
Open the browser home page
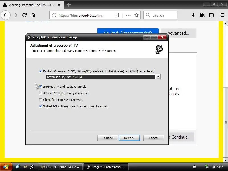coord(33,15)
